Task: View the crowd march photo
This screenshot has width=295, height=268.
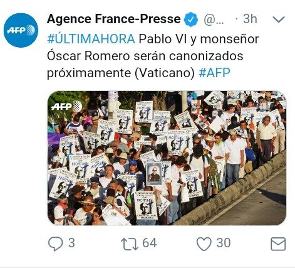Action: pyautogui.click(x=167, y=158)
